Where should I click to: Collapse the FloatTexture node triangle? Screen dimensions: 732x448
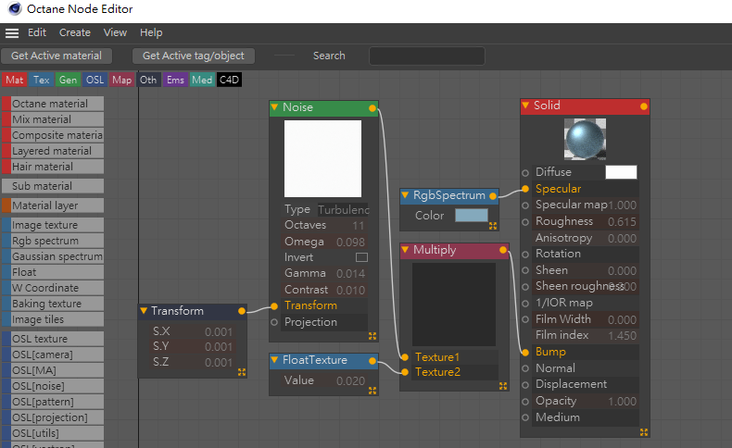pos(274,360)
